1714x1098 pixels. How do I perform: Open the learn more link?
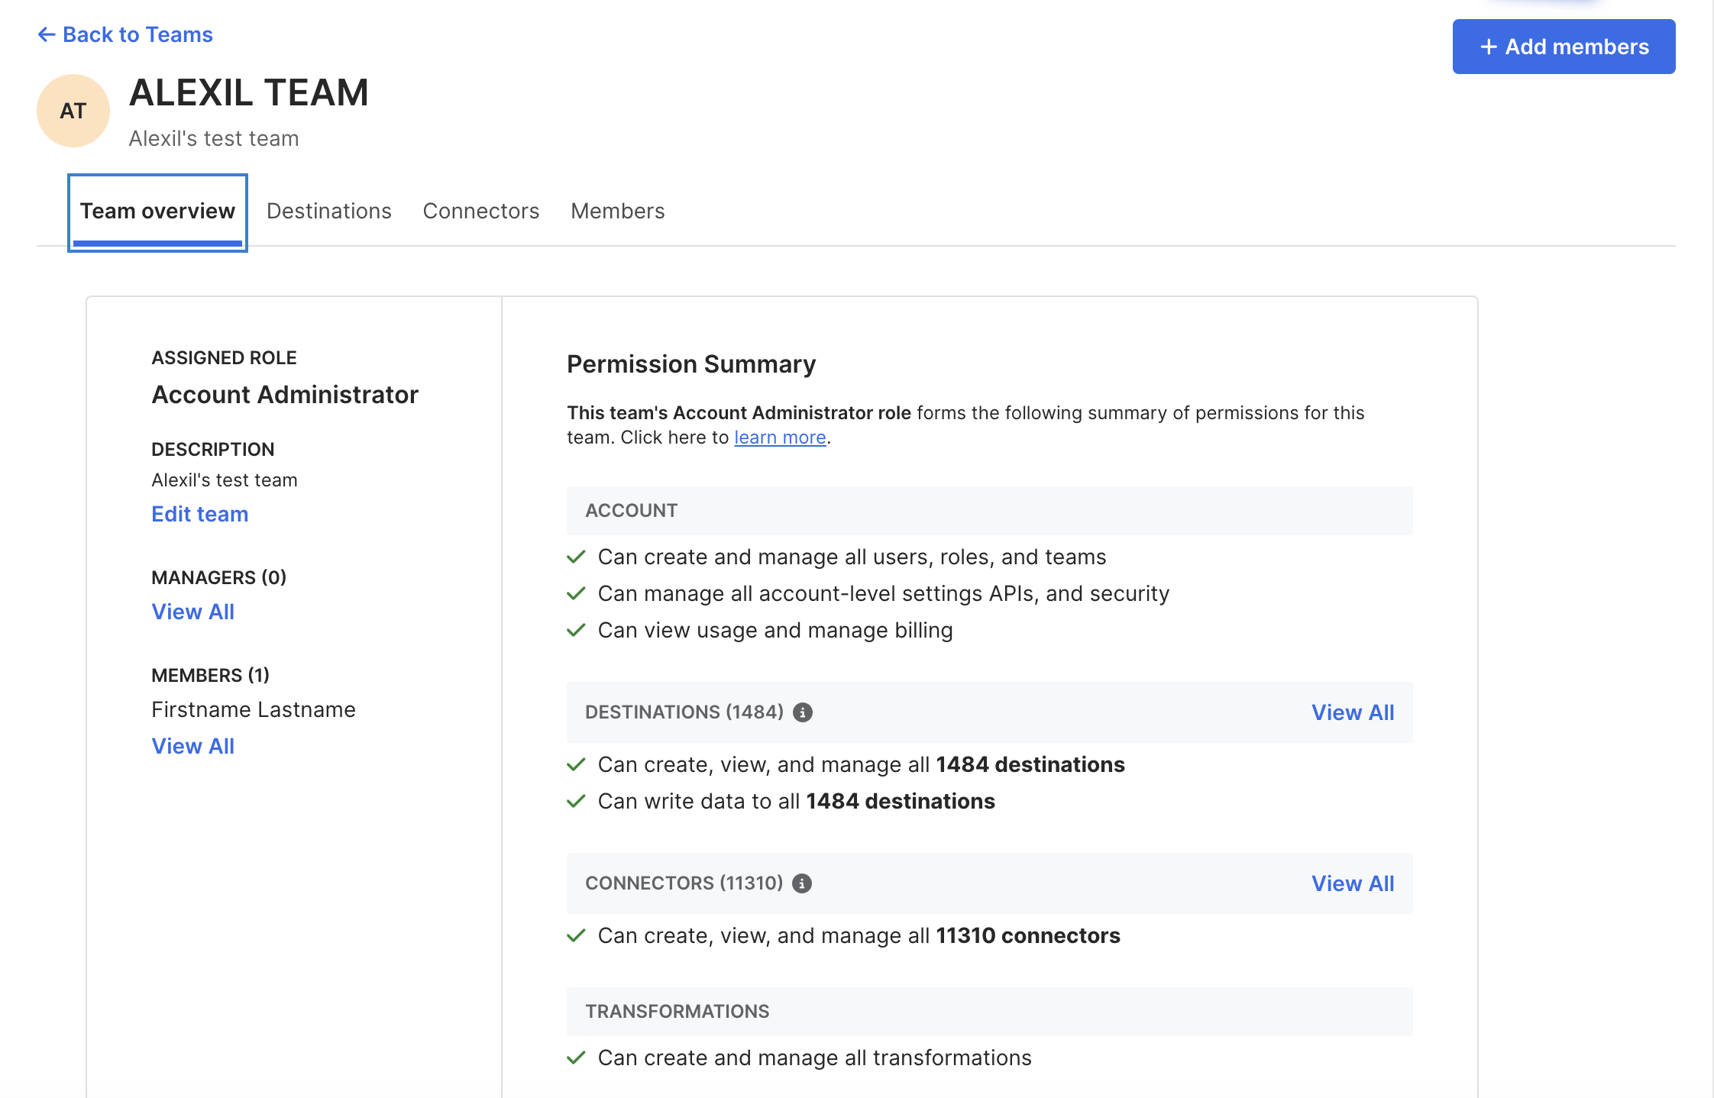pyautogui.click(x=780, y=438)
